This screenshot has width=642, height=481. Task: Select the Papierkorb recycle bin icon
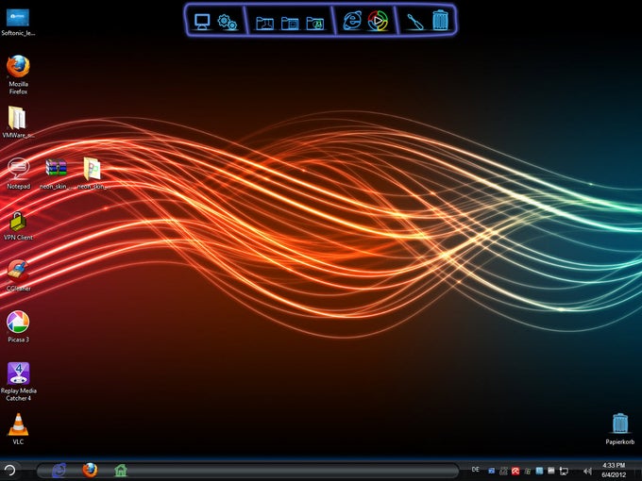[620, 428]
